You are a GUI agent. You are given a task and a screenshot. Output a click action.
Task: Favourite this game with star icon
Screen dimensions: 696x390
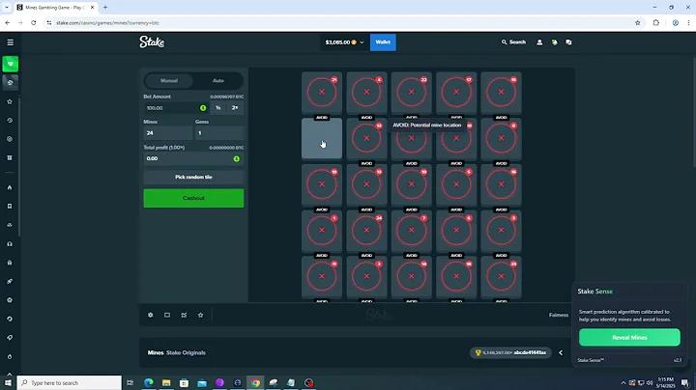tap(201, 315)
